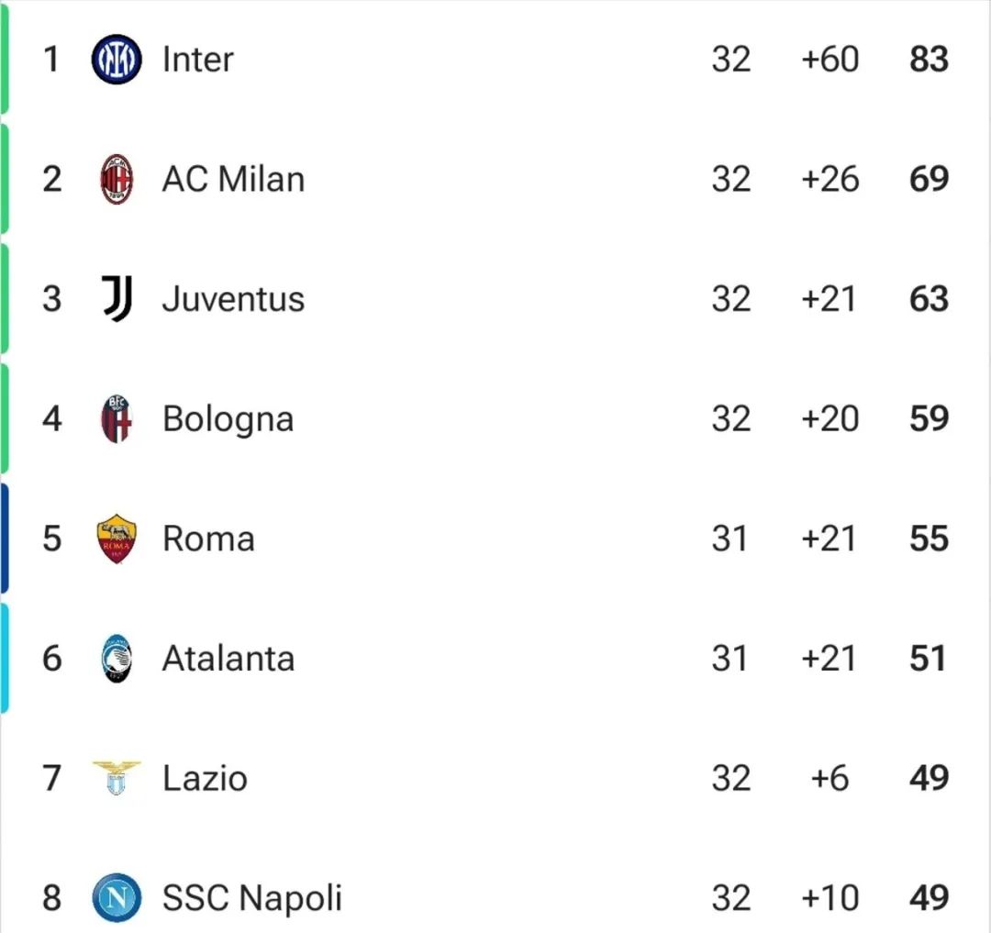Open SSC Napoli team page
The width and height of the screenshot is (991, 933).
(x=251, y=899)
